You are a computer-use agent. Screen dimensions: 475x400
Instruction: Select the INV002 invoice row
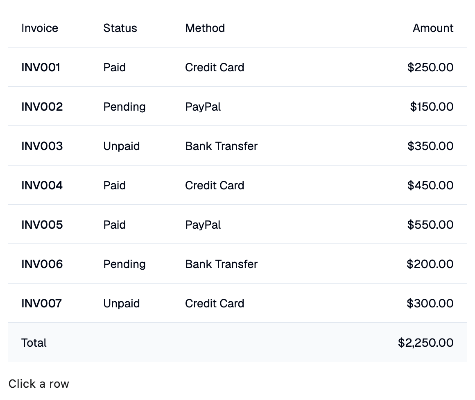pos(237,107)
